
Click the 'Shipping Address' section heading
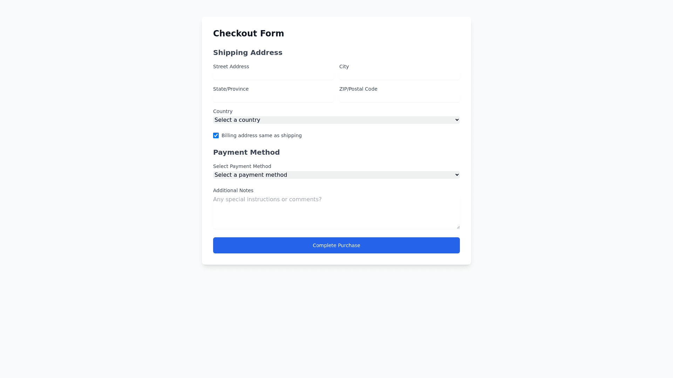[x=247, y=52]
